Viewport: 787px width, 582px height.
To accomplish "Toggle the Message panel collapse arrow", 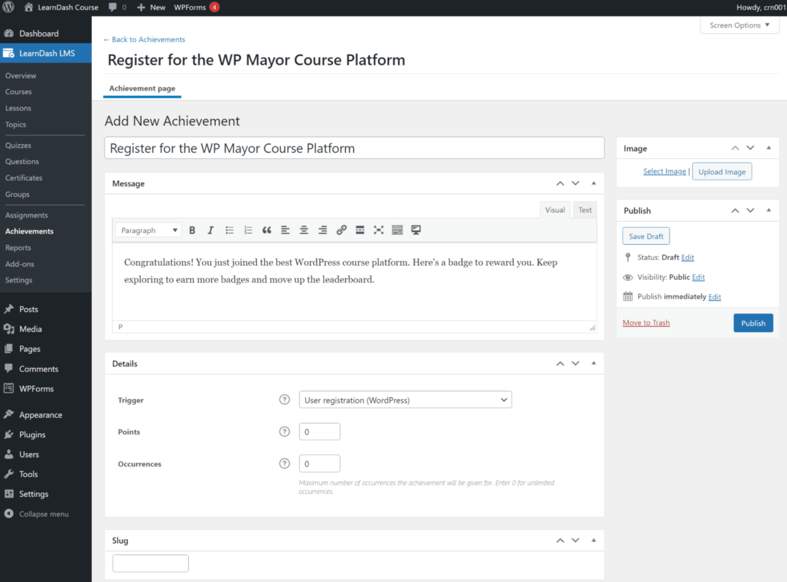I will point(593,184).
